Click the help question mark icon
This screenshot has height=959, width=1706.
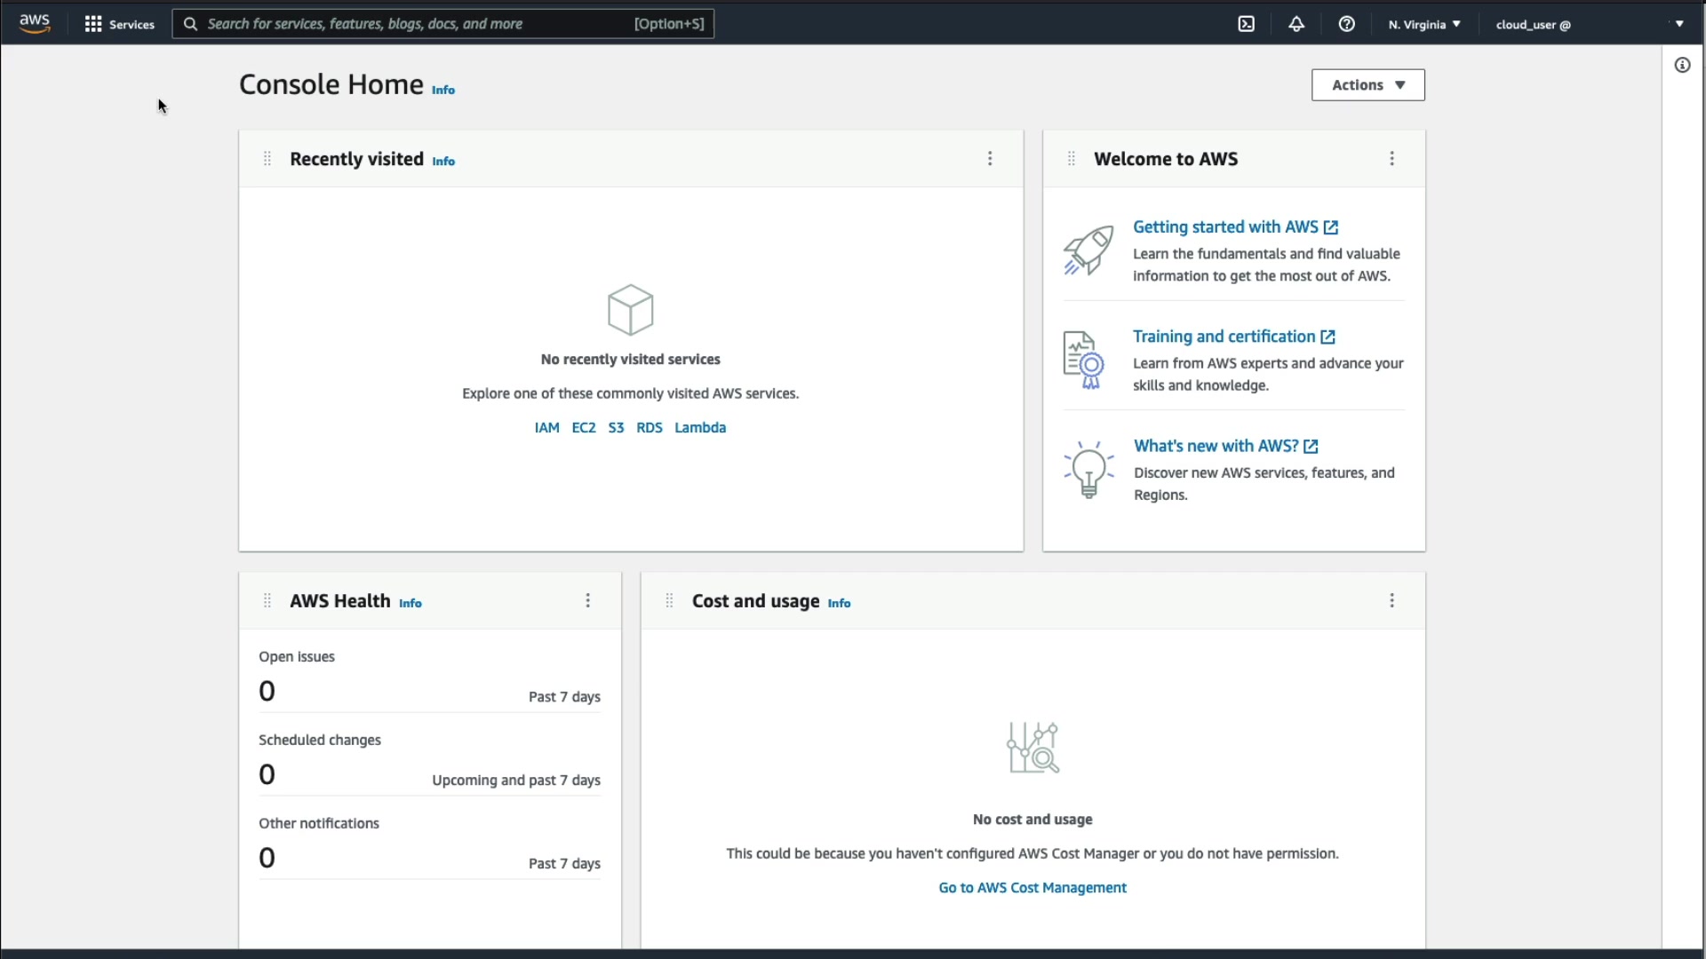(x=1346, y=24)
